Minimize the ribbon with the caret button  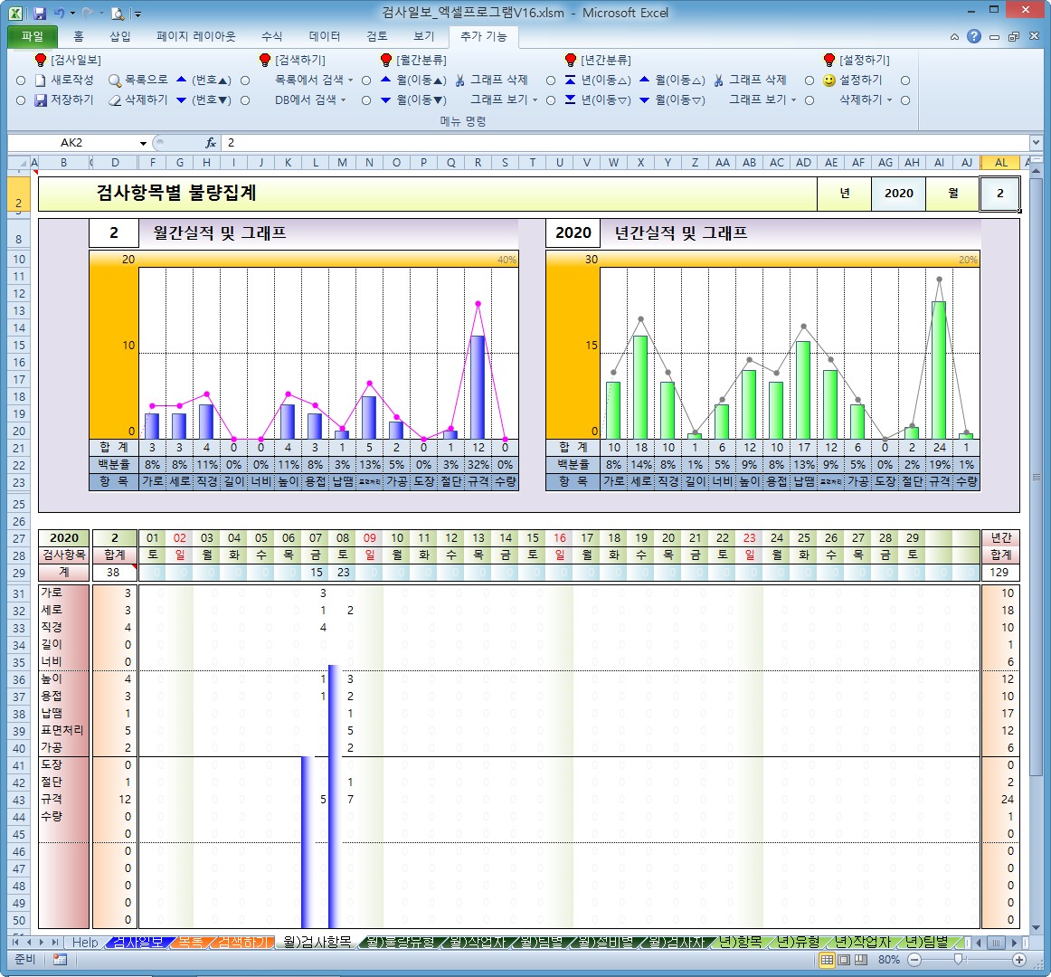point(954,37)
